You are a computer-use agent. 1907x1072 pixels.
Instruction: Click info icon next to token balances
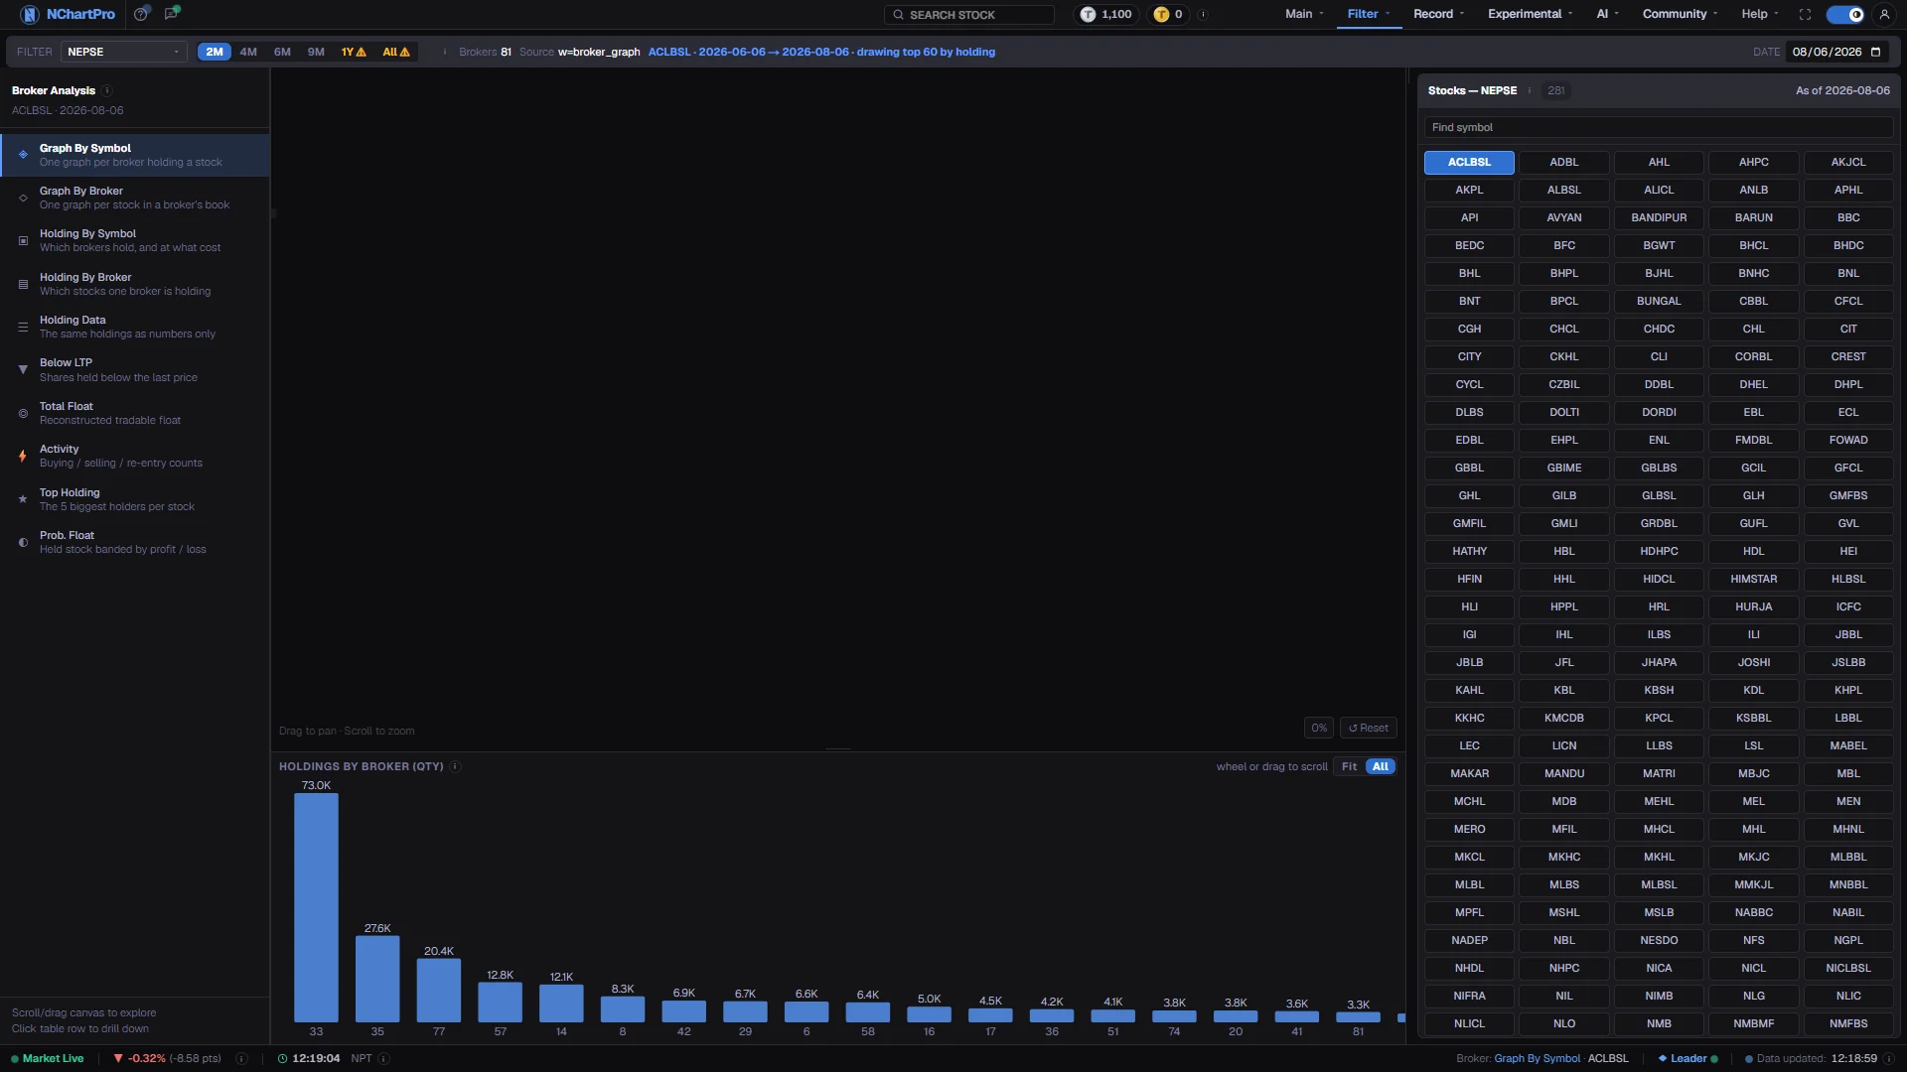pyautogui.click(x=1203, y=14)
